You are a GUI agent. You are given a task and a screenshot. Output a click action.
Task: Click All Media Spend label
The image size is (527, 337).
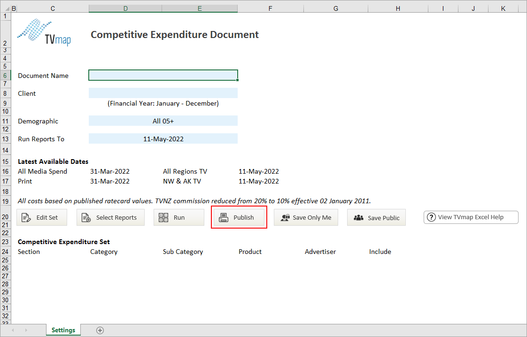(42, 171)
